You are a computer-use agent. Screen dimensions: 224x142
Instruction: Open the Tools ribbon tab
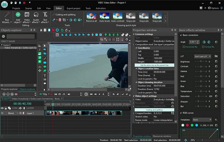pyautogui.click(x=88, y=8)
